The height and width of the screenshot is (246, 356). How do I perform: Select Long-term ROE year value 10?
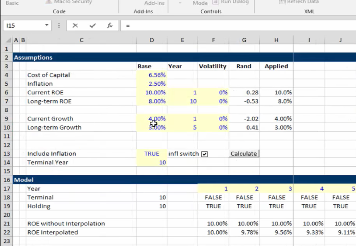point(182,101)
